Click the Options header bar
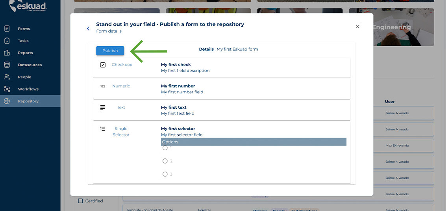 tap(254, 142)
